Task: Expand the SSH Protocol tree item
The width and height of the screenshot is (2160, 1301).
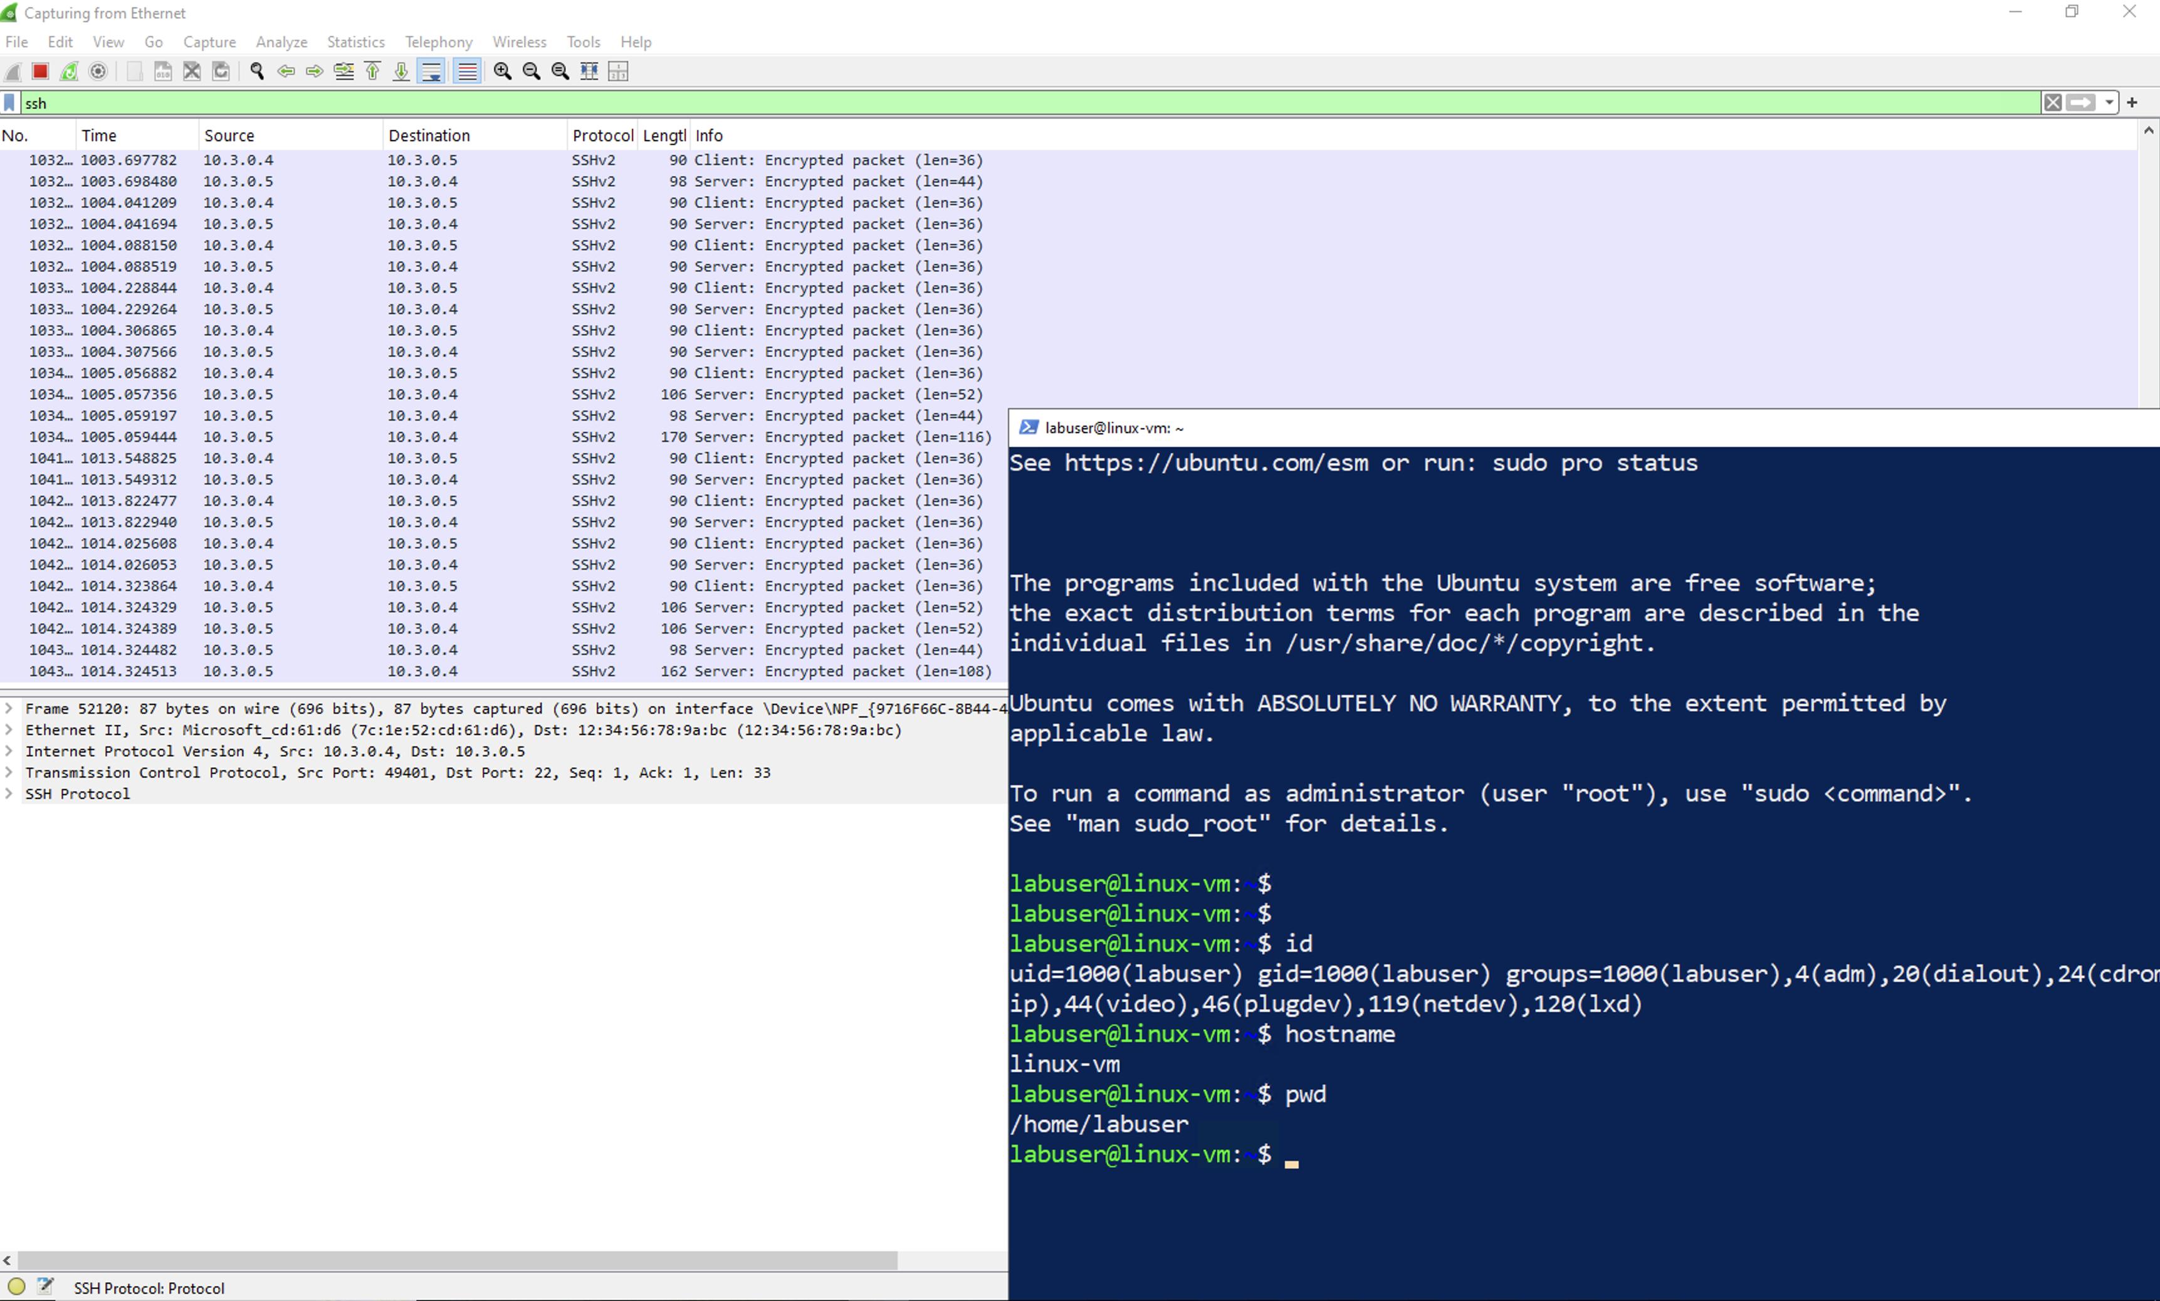Action: pos(9,793)
